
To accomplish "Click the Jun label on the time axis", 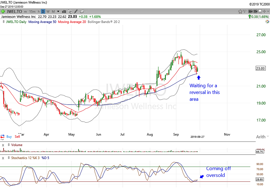I will coord(98,134).
